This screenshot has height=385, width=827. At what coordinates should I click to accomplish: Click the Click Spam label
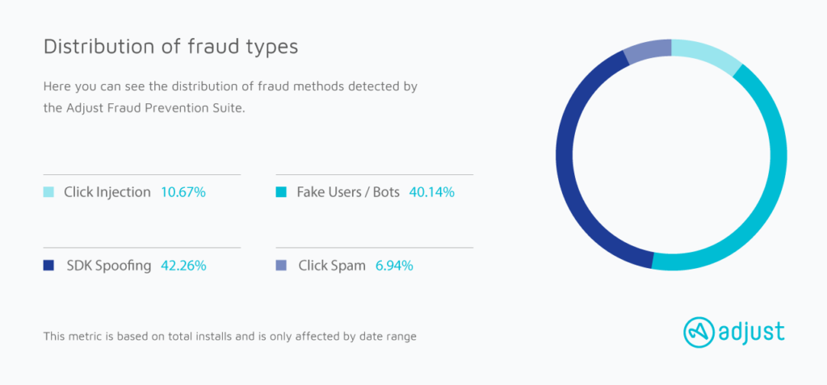(332, 266)
